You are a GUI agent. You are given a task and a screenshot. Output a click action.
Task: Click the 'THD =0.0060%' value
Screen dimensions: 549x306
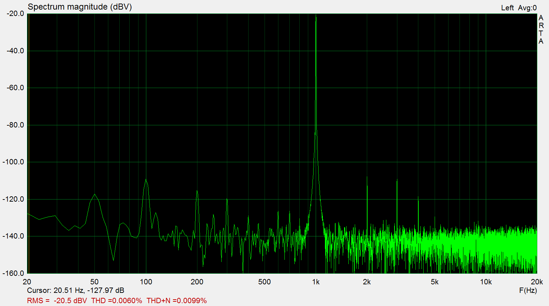(x=116, y=301)
